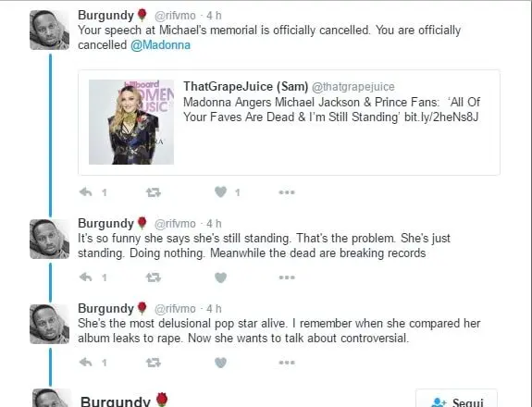Retweet the tweet mentioning @Madonna
Screen dimensions: 532x407
coord(154,192)
